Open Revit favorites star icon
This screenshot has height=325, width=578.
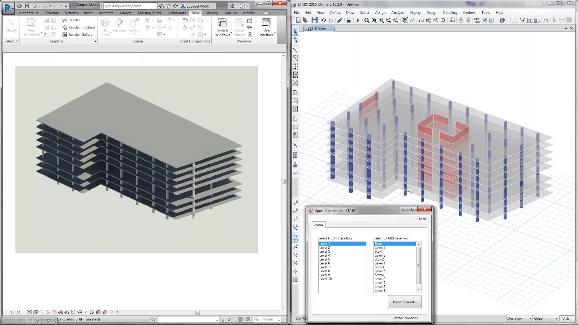click(x=176, y=6)
